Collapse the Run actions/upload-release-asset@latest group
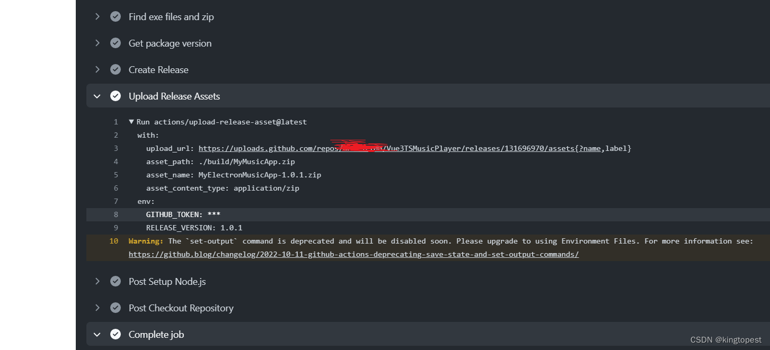 131,121
